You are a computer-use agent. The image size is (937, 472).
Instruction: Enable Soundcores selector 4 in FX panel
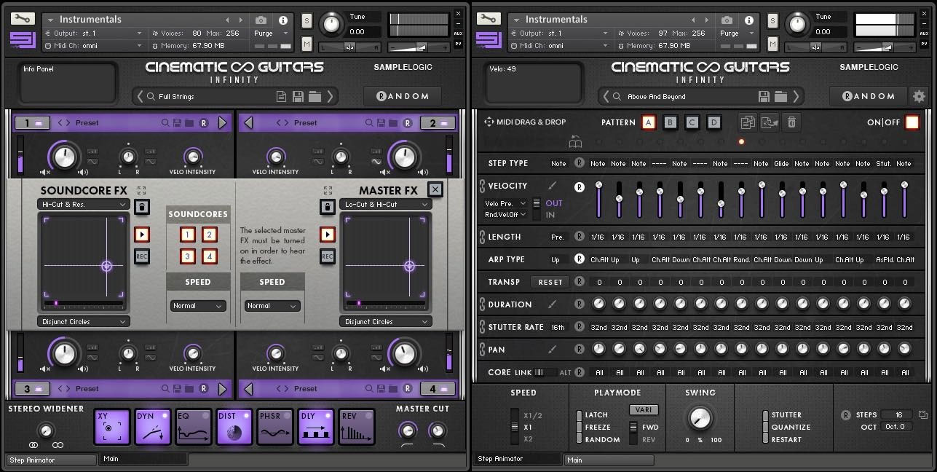[210, 256]
